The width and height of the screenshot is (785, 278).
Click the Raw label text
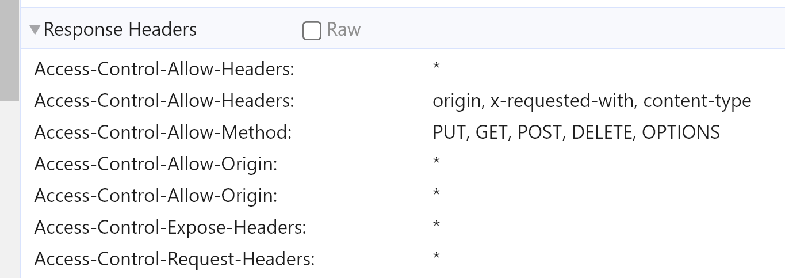[343, 29]
